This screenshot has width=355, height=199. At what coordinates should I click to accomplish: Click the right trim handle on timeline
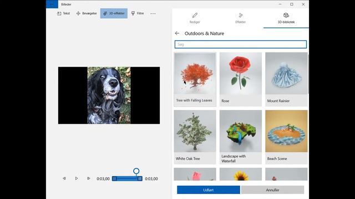(x=140, y=179)
